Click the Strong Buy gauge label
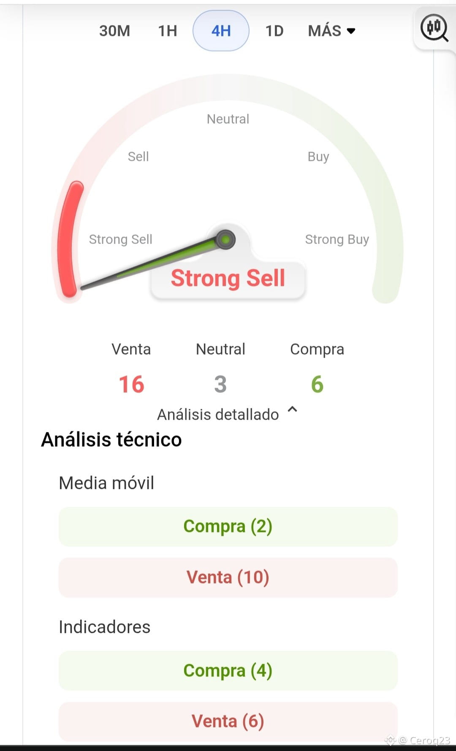Viewport: 456px width, 751px height. coord(337,239)
